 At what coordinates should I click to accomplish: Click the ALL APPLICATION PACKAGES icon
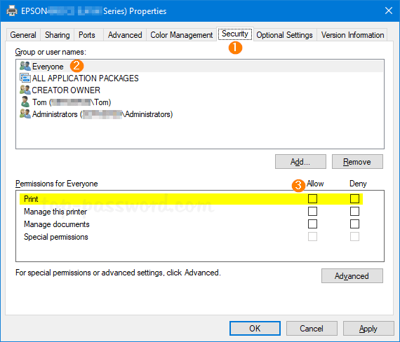click(x=25, y=78)
